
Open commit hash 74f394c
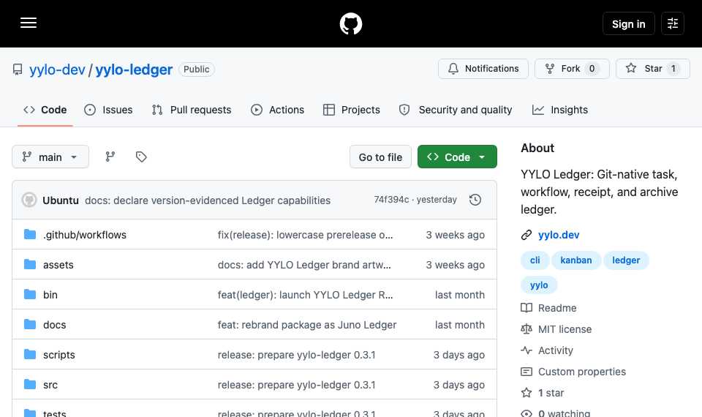[391, 200]
